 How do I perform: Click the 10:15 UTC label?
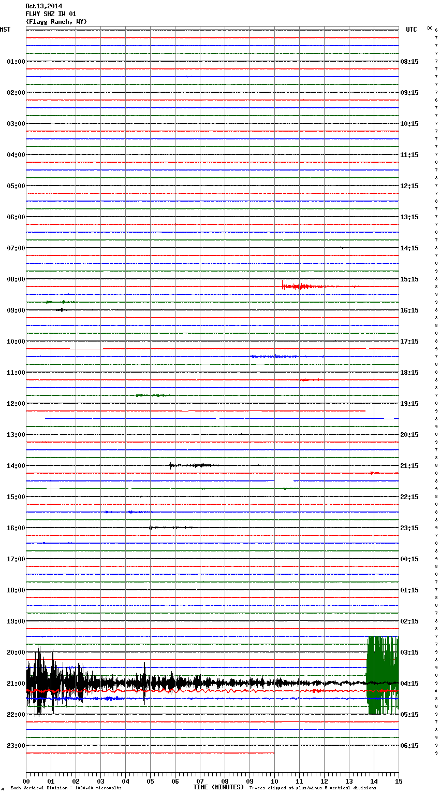[x=409, y=124]
